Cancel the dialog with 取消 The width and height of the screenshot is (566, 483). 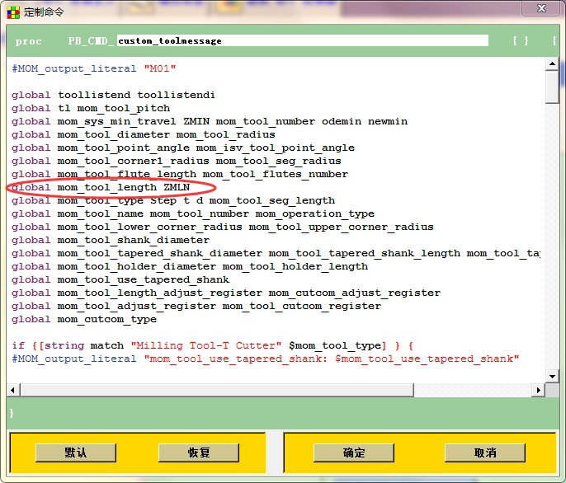pos(485,453)
